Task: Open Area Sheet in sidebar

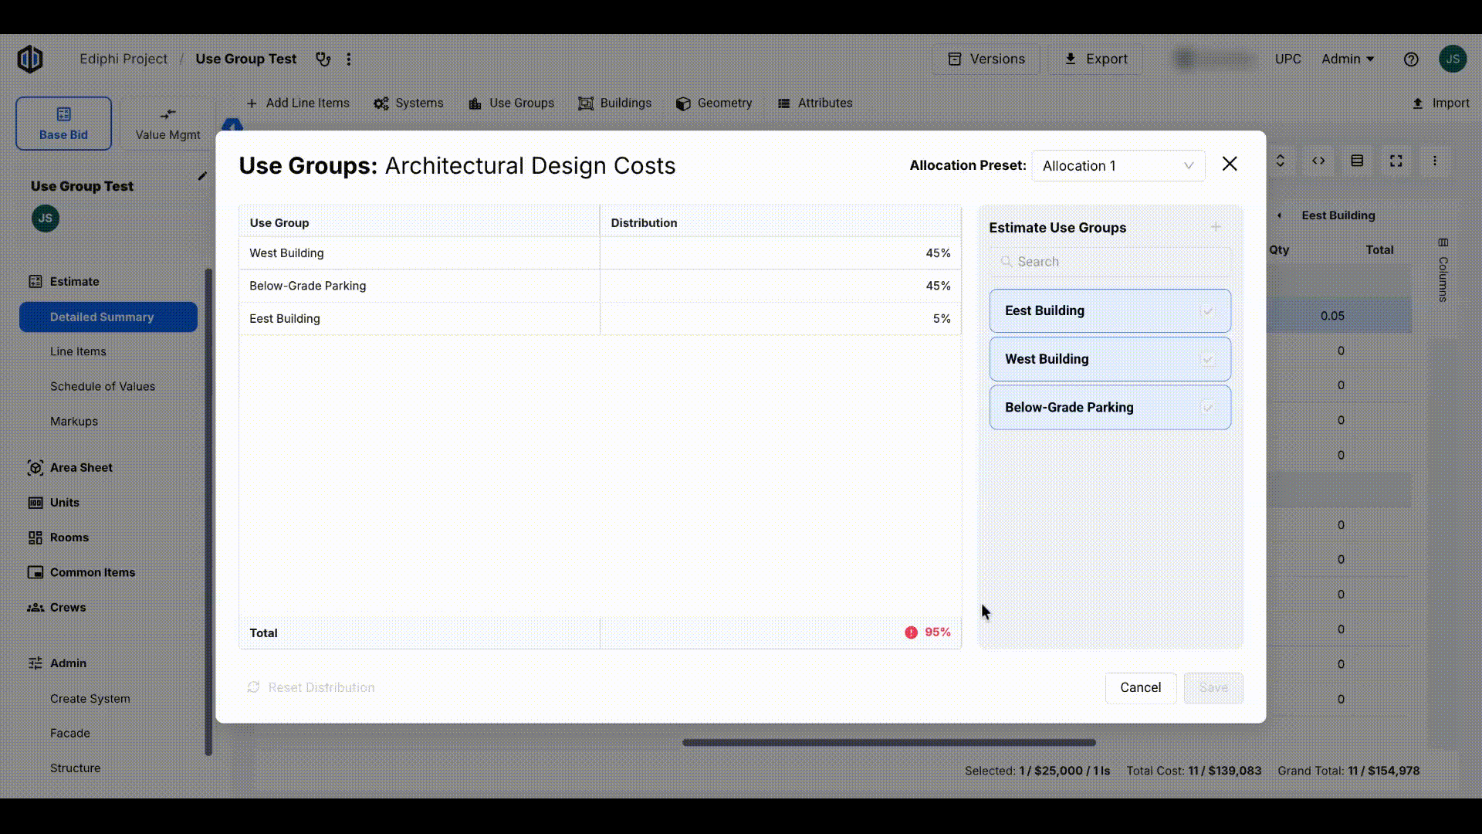Action: click(70, 467)
